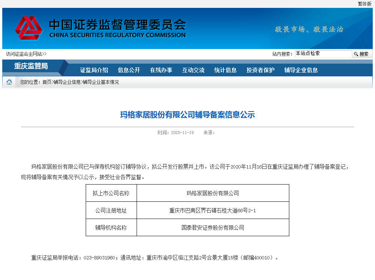Click the cell 国泰君安证券股份有限公司

pos(213,228)
